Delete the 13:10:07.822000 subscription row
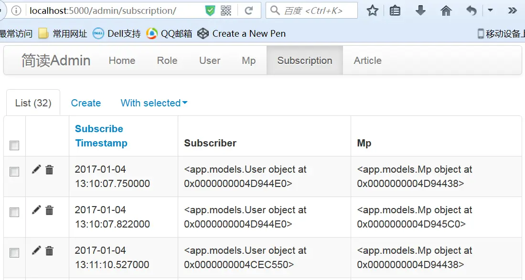The image size is (525, 280). pos(49,210)
